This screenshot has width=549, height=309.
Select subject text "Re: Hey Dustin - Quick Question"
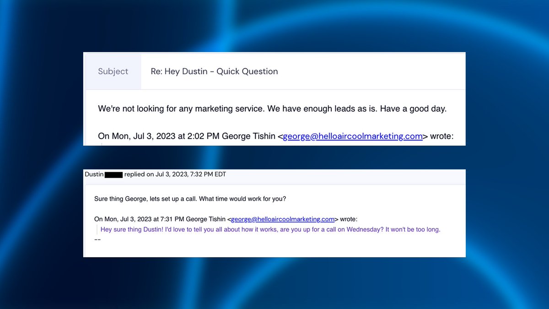(x=214, y=71)
